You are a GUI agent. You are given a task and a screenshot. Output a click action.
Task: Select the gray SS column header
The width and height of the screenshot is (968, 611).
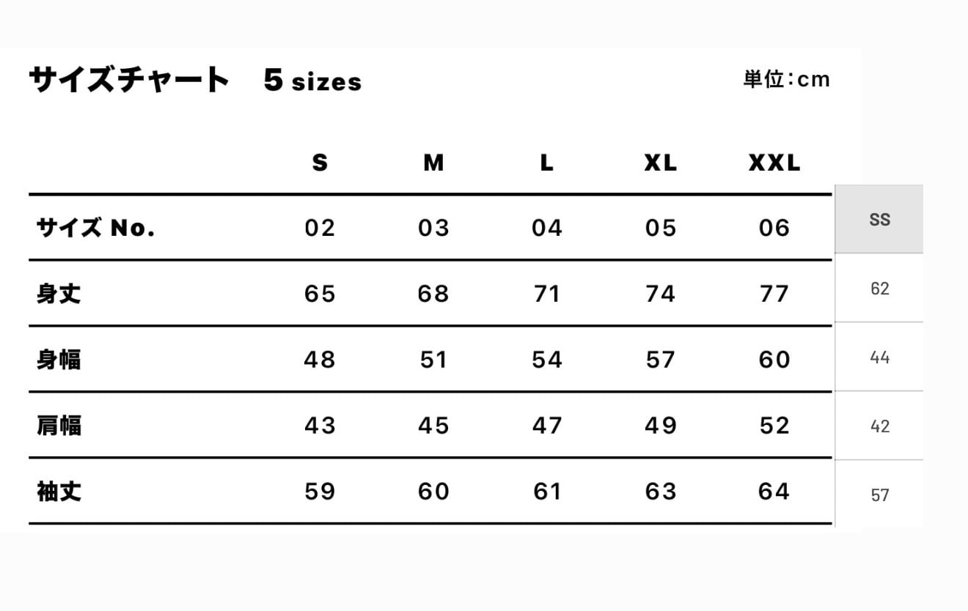pos(879,219)
